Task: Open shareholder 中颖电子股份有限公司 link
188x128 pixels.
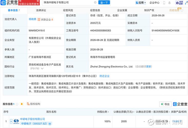Action: 32,119
